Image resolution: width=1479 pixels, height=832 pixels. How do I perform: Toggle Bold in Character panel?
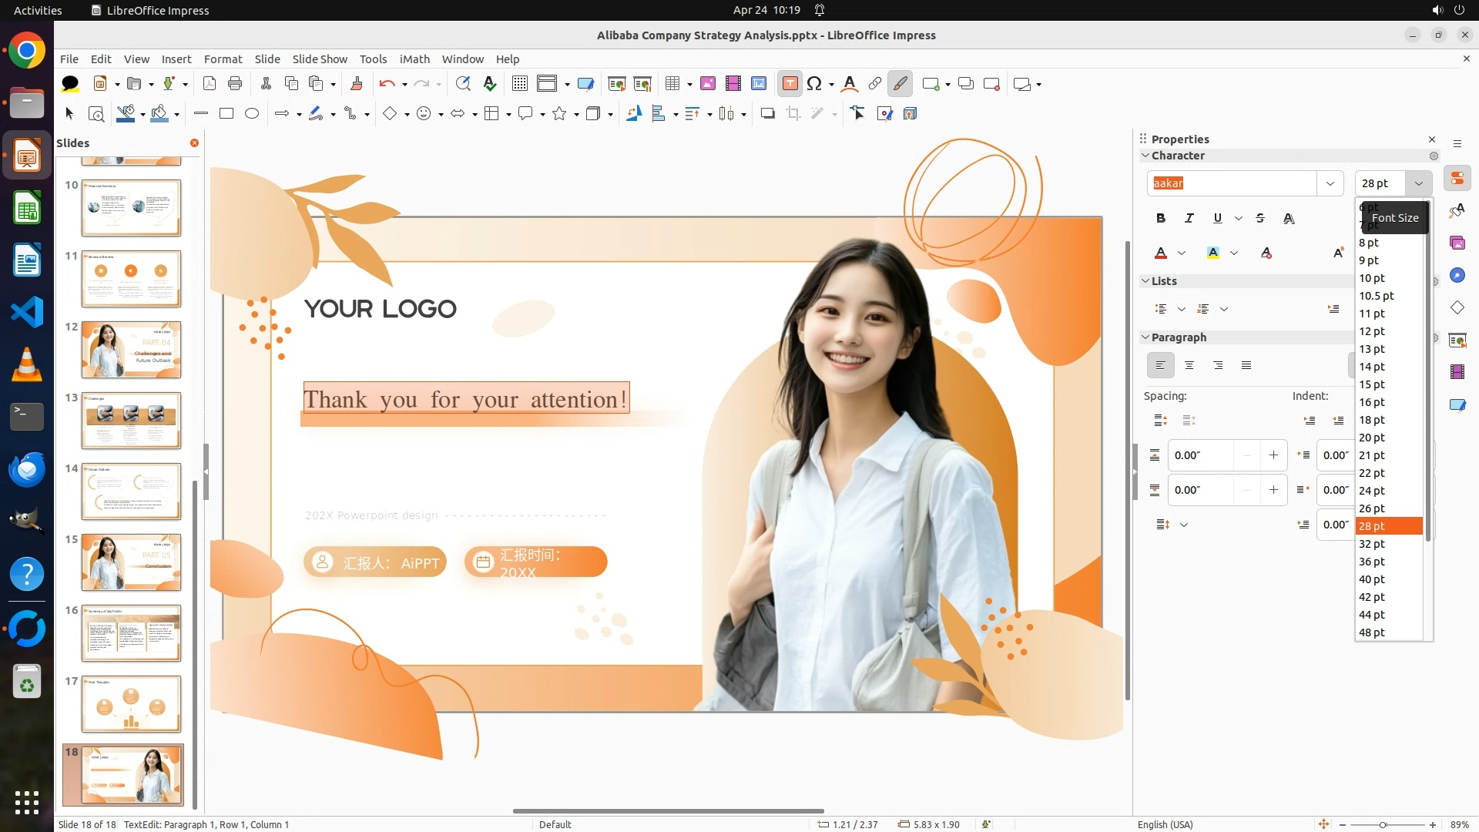(x=1161, y=219)
